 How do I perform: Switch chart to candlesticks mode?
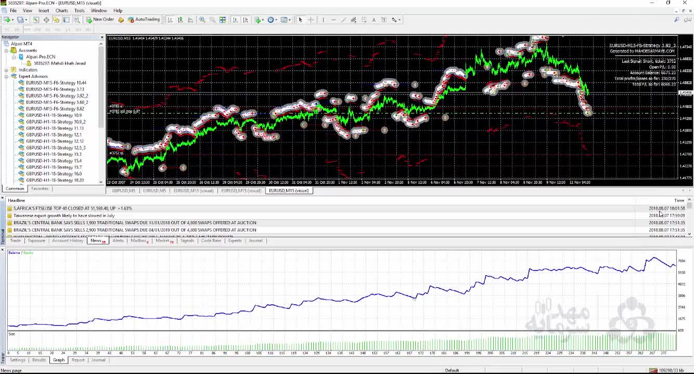(x=180, y=20)
